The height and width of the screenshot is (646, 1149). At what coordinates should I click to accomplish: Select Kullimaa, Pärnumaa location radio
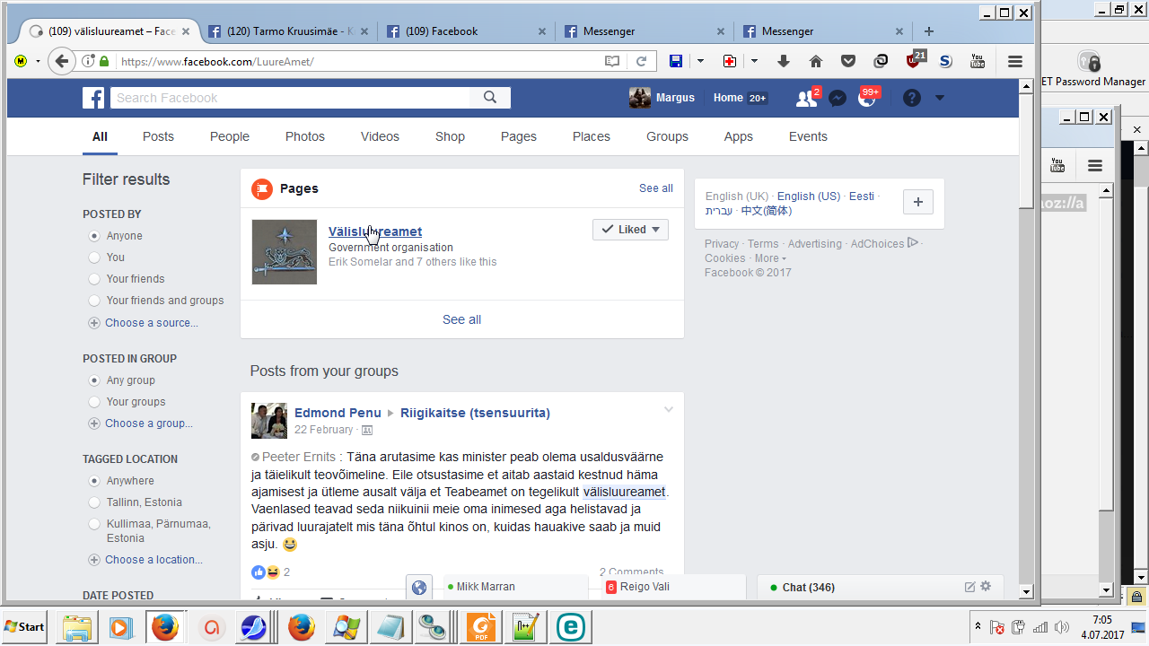click(x=94, y=524)
